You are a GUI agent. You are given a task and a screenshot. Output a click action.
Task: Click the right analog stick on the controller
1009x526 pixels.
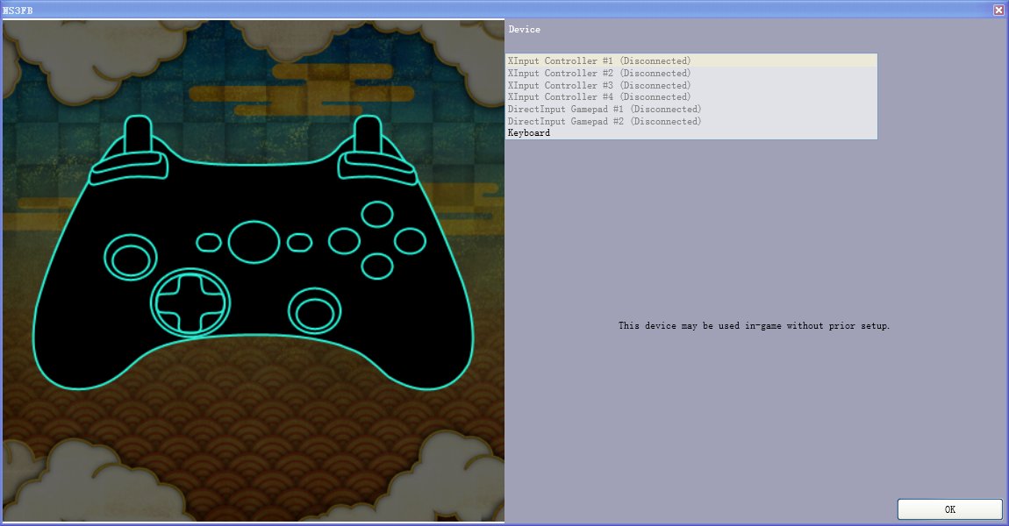tap(316, 309)
